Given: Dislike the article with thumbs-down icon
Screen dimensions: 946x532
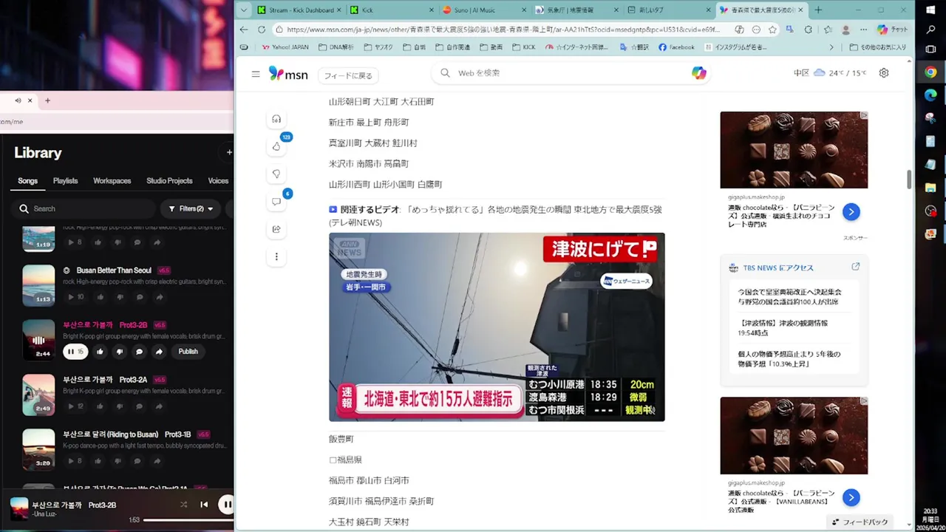Looking at the screenshot, I should (276, 174).
